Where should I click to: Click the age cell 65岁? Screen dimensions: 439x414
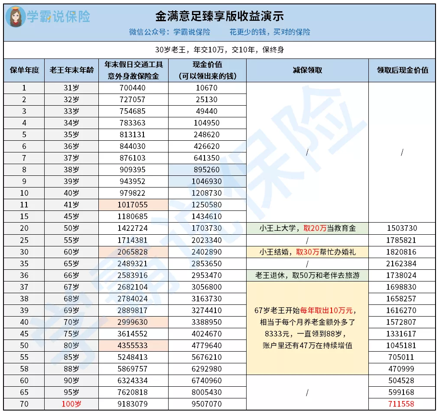tap(72, 264)
